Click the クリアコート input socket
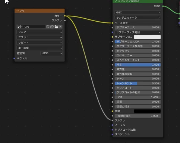The width and height of the screenshot is (180, 143). [x=113, y=88]
